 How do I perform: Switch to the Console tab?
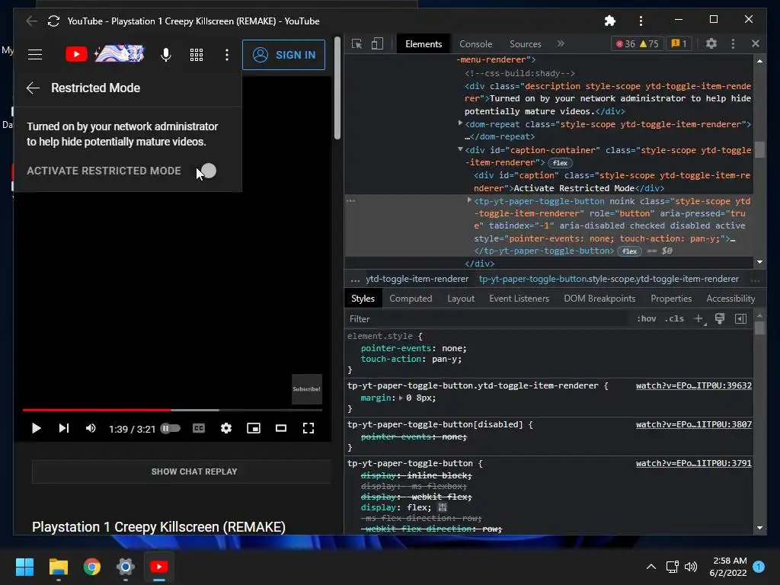[475, 43]
